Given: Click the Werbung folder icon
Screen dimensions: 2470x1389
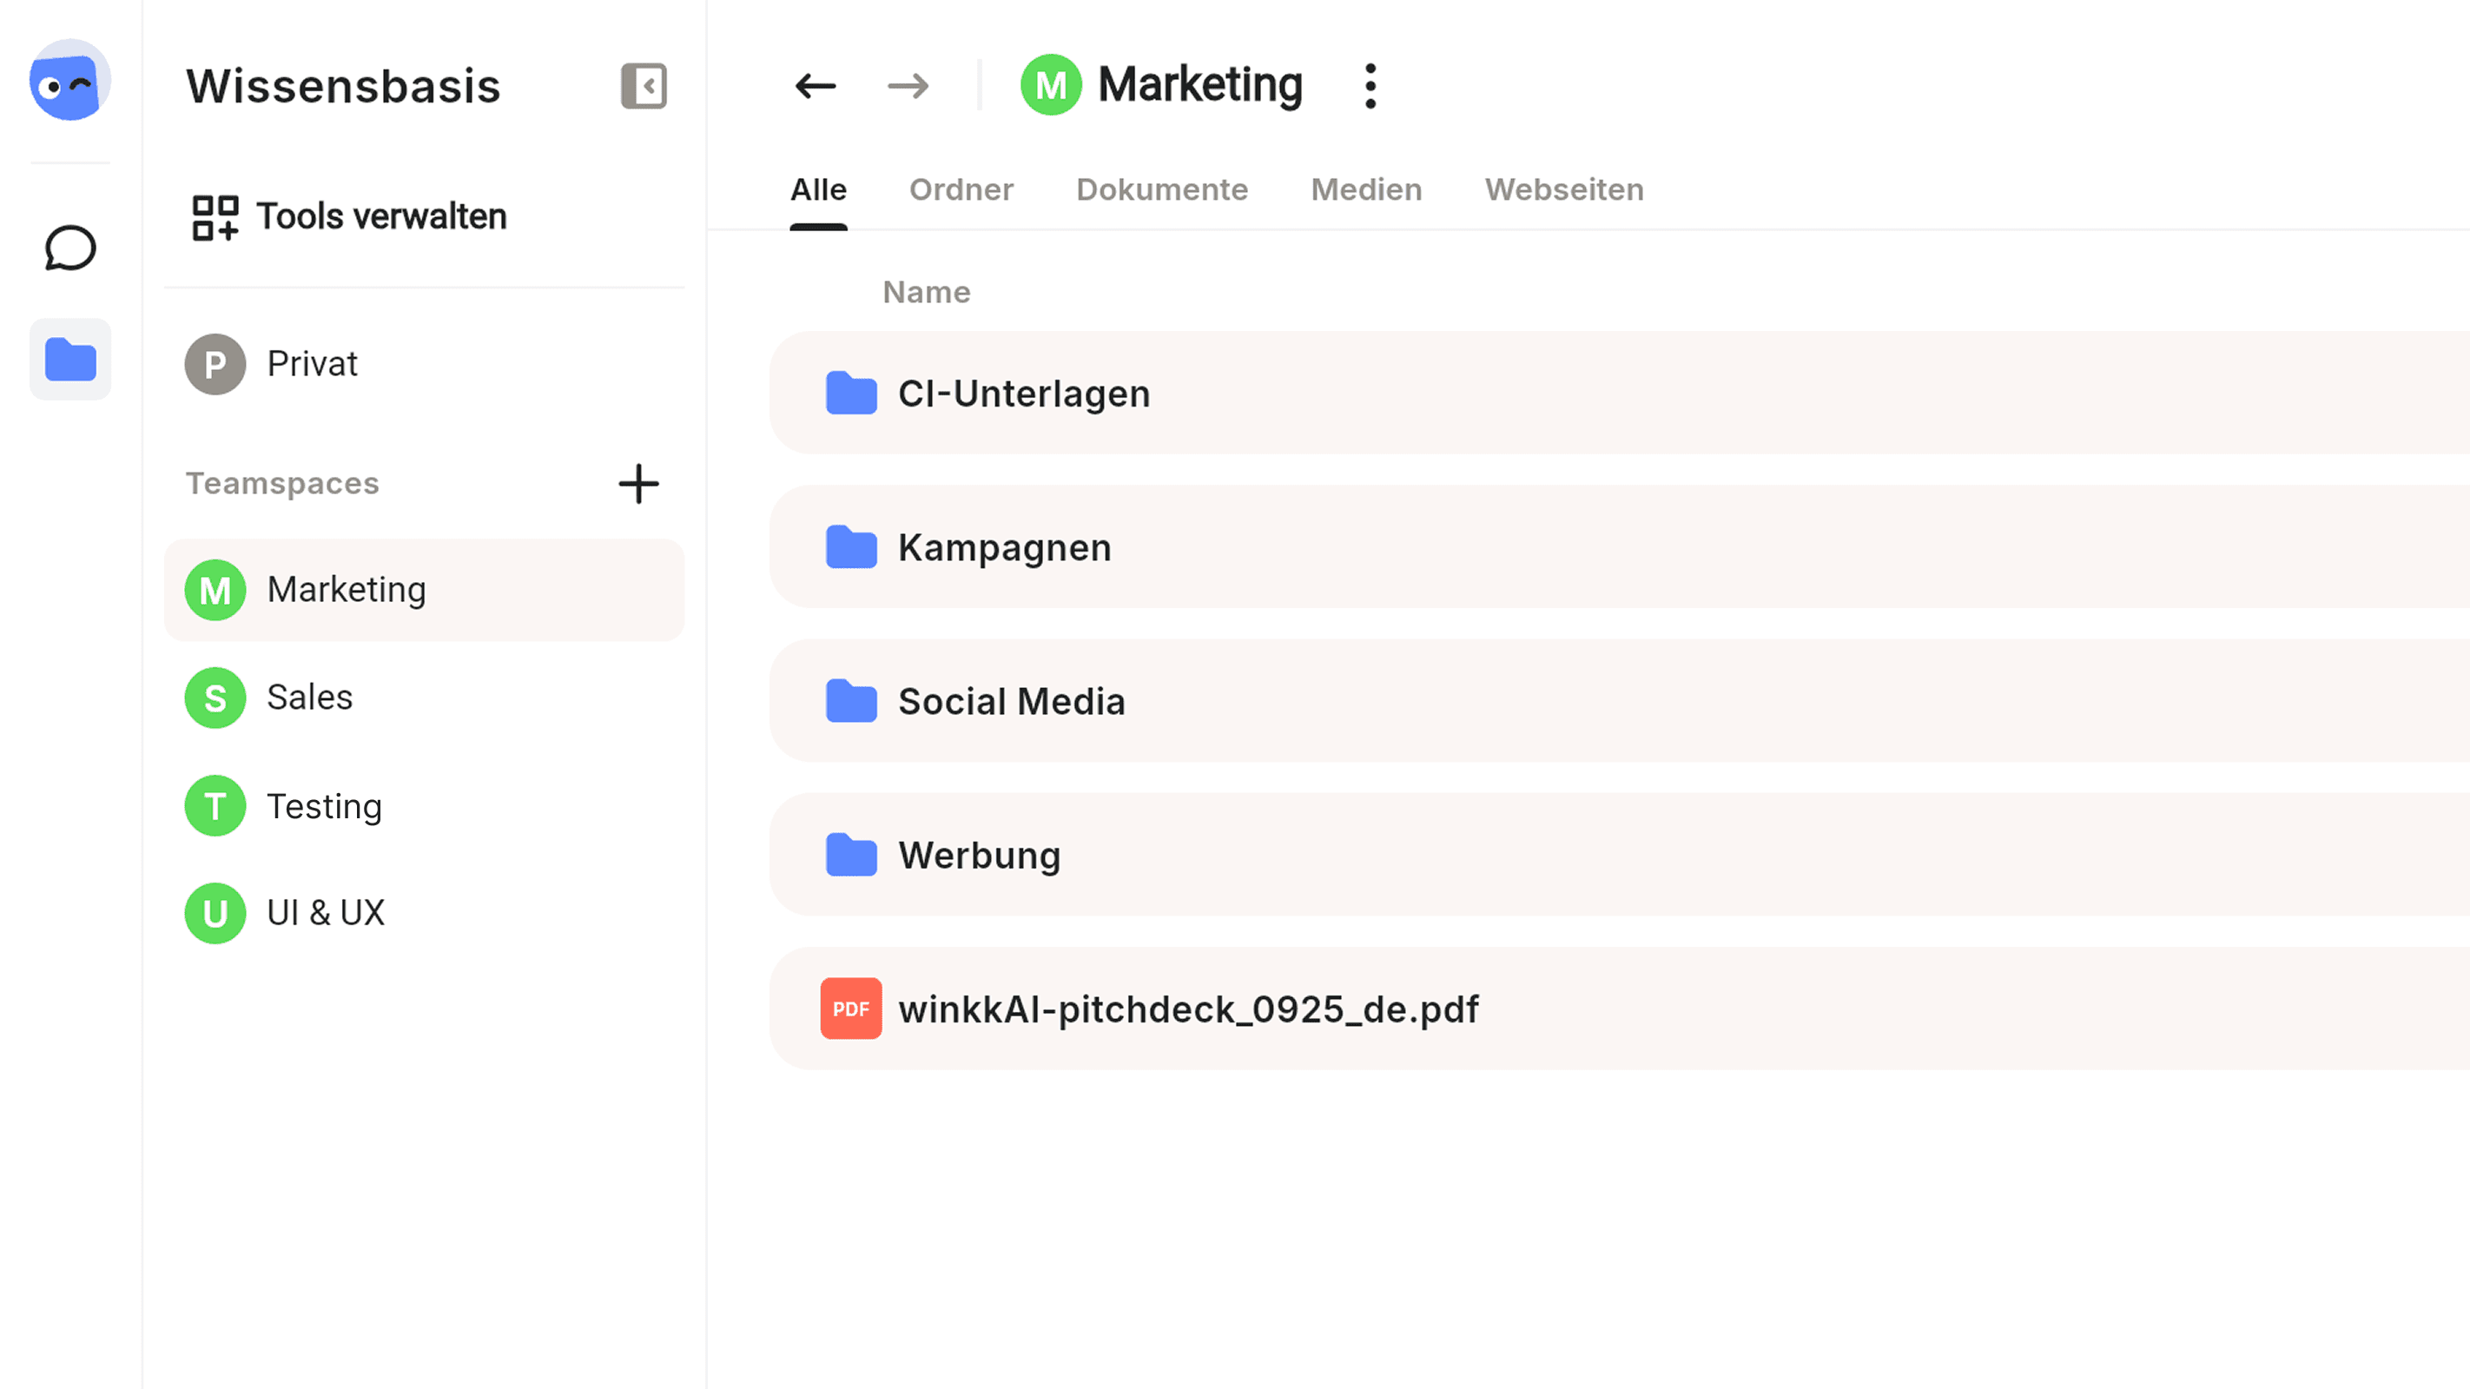Looking at the screenshot, I should [x=849, y=855].
